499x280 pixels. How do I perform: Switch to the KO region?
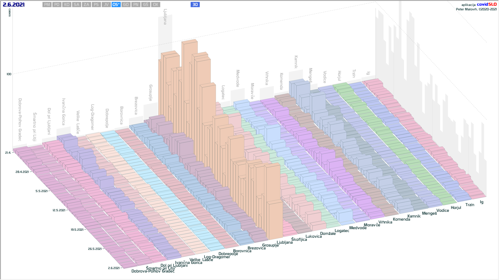tap(67, 5)
